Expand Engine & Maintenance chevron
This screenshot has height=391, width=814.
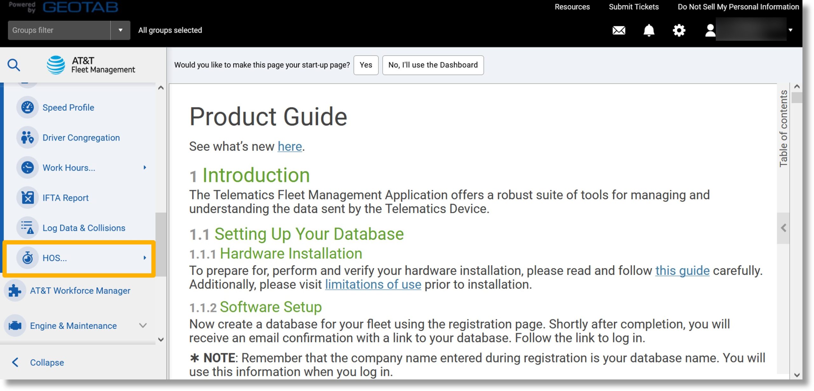143,325
